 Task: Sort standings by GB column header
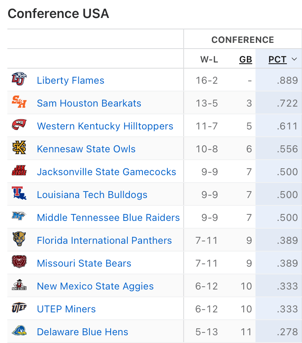click(x=245, y=60)
